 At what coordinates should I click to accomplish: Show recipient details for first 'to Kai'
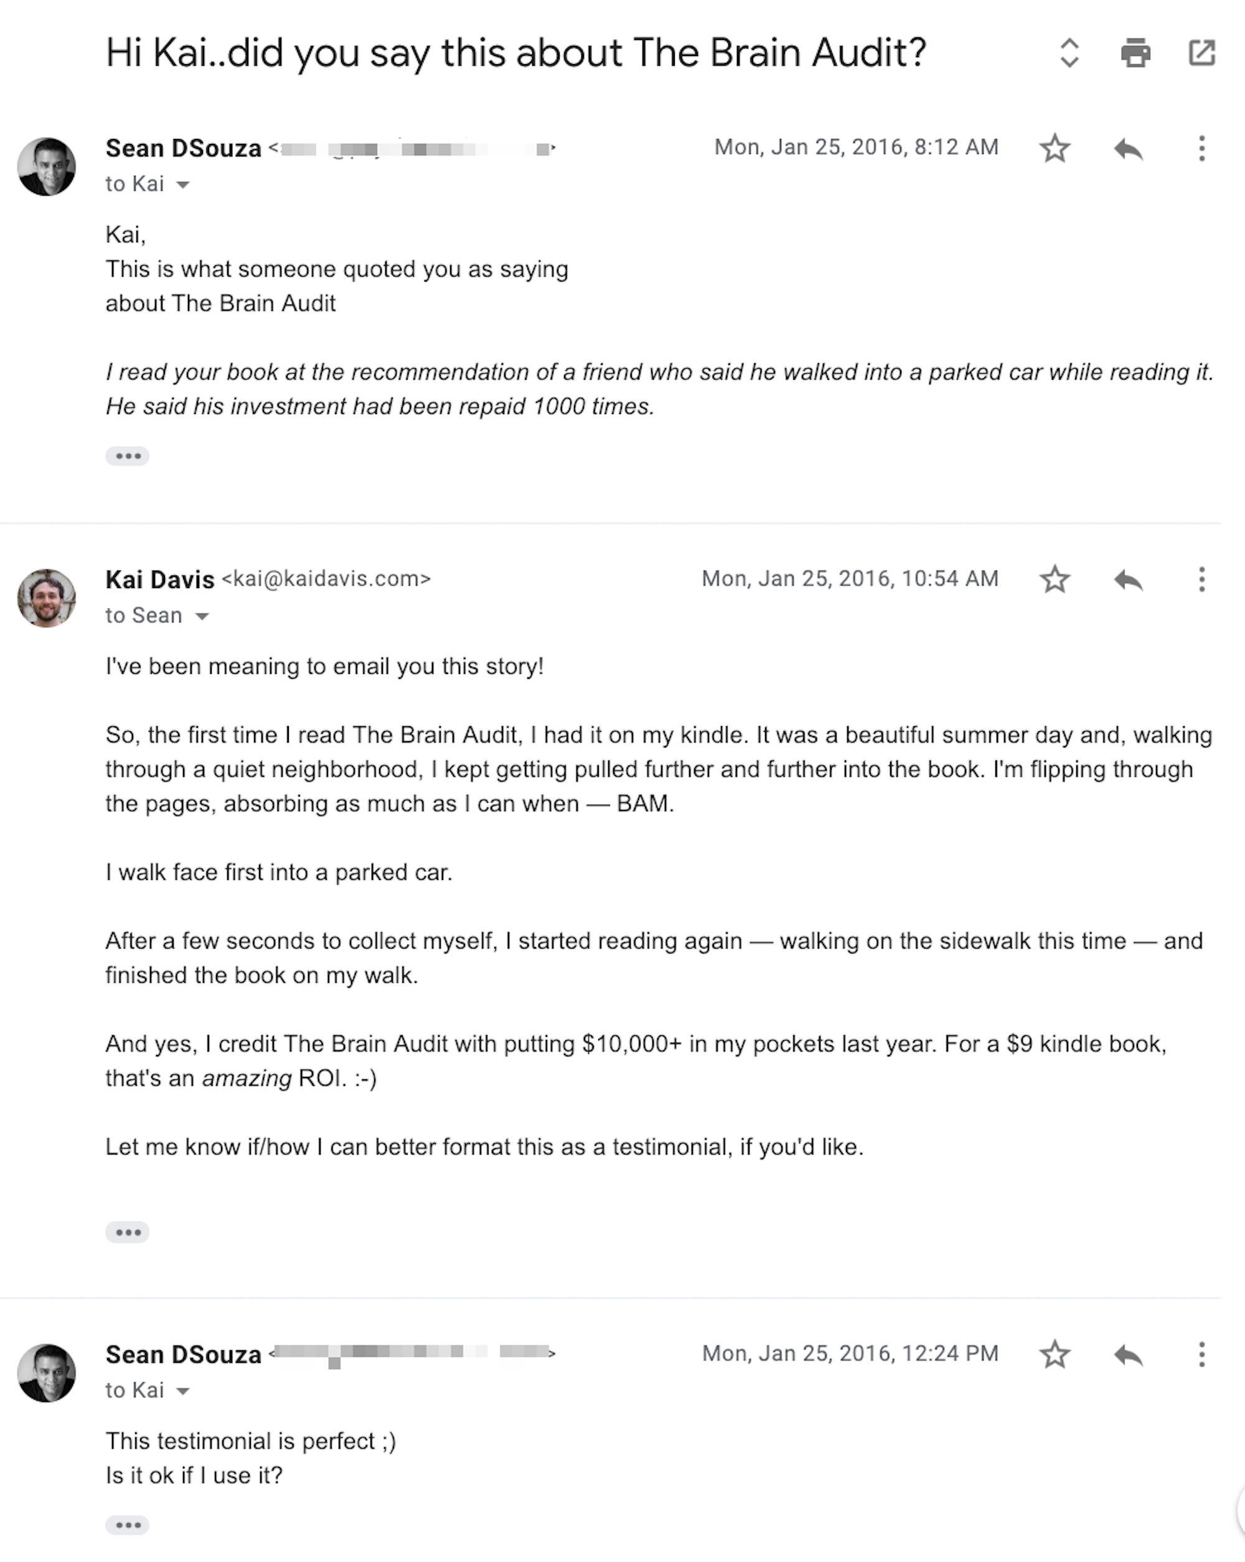tap(183, 185)
